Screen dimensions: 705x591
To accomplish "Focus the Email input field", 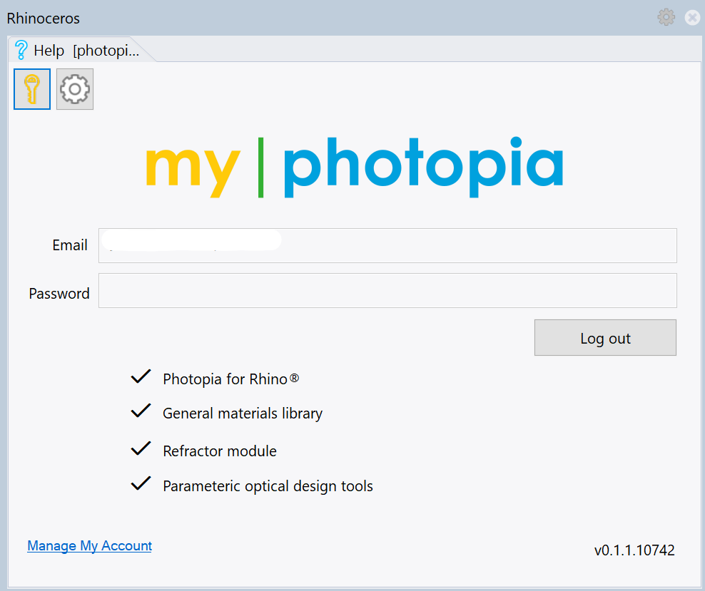I will point(387,246).
